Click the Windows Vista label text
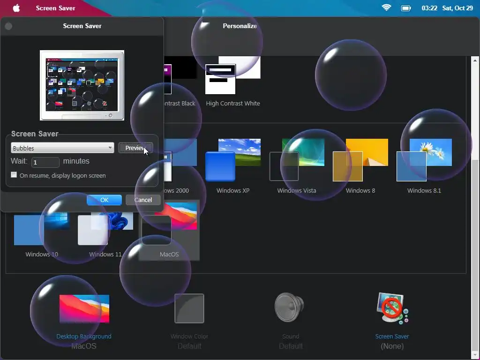 pyautogui.click(x=297, y=190)
